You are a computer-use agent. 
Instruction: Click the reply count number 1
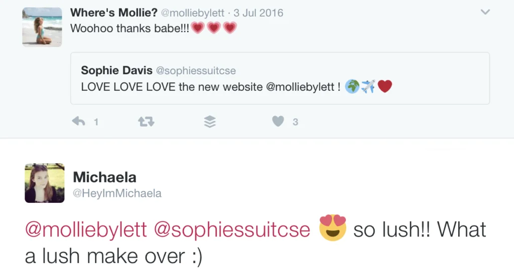pyautogui.click(x=96, y=122)
